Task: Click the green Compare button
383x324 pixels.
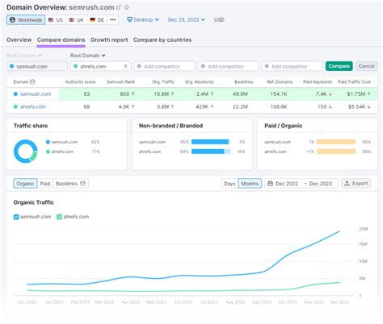Action: pos(339,66)
